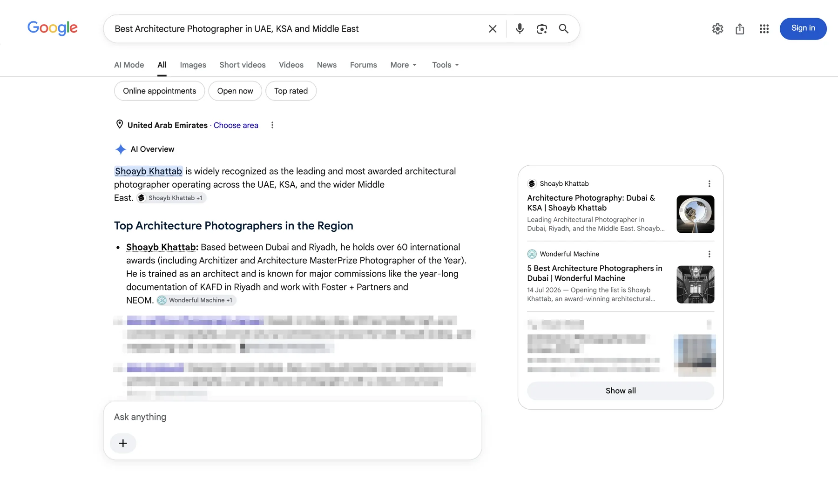Open Architecture Photography: Dubai & KSA result title
This screenshot has height=479, width=838.
[x=591, y=203]
